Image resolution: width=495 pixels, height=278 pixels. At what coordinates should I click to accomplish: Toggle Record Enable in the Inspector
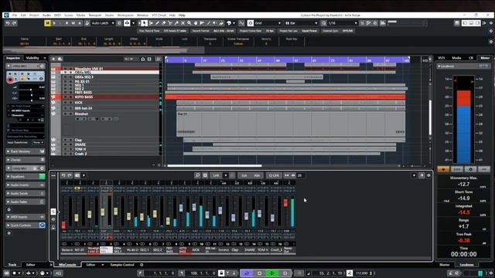[10, 80]
